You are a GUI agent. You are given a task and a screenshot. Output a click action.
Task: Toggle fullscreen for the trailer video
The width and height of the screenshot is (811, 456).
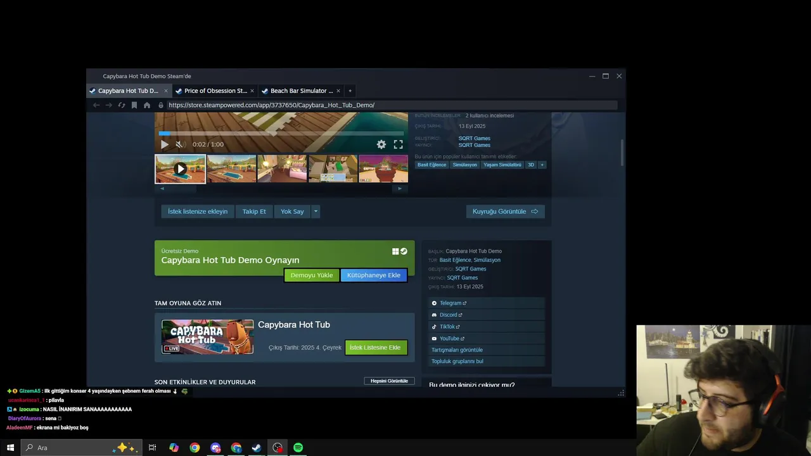tap(398, 144)
